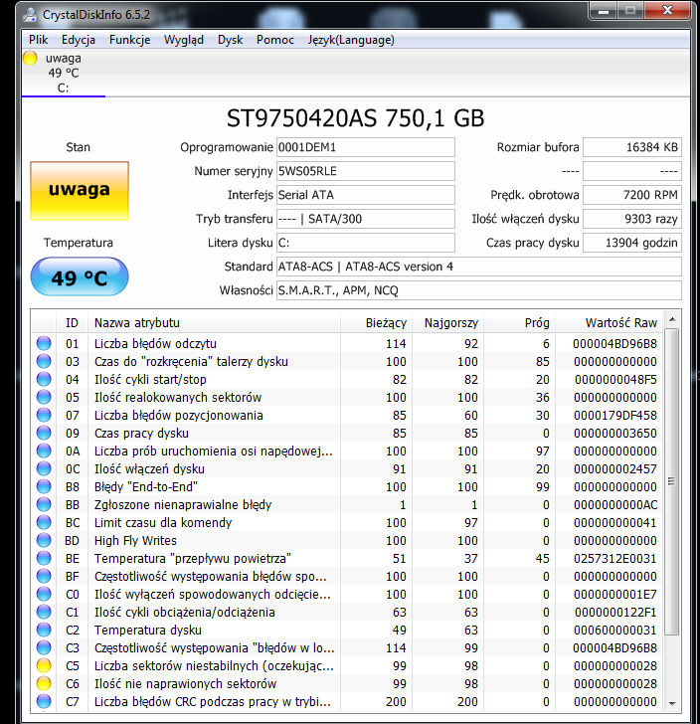Click the 'Bieżący' column header
The image size is (700, 724).
point(376,323)
